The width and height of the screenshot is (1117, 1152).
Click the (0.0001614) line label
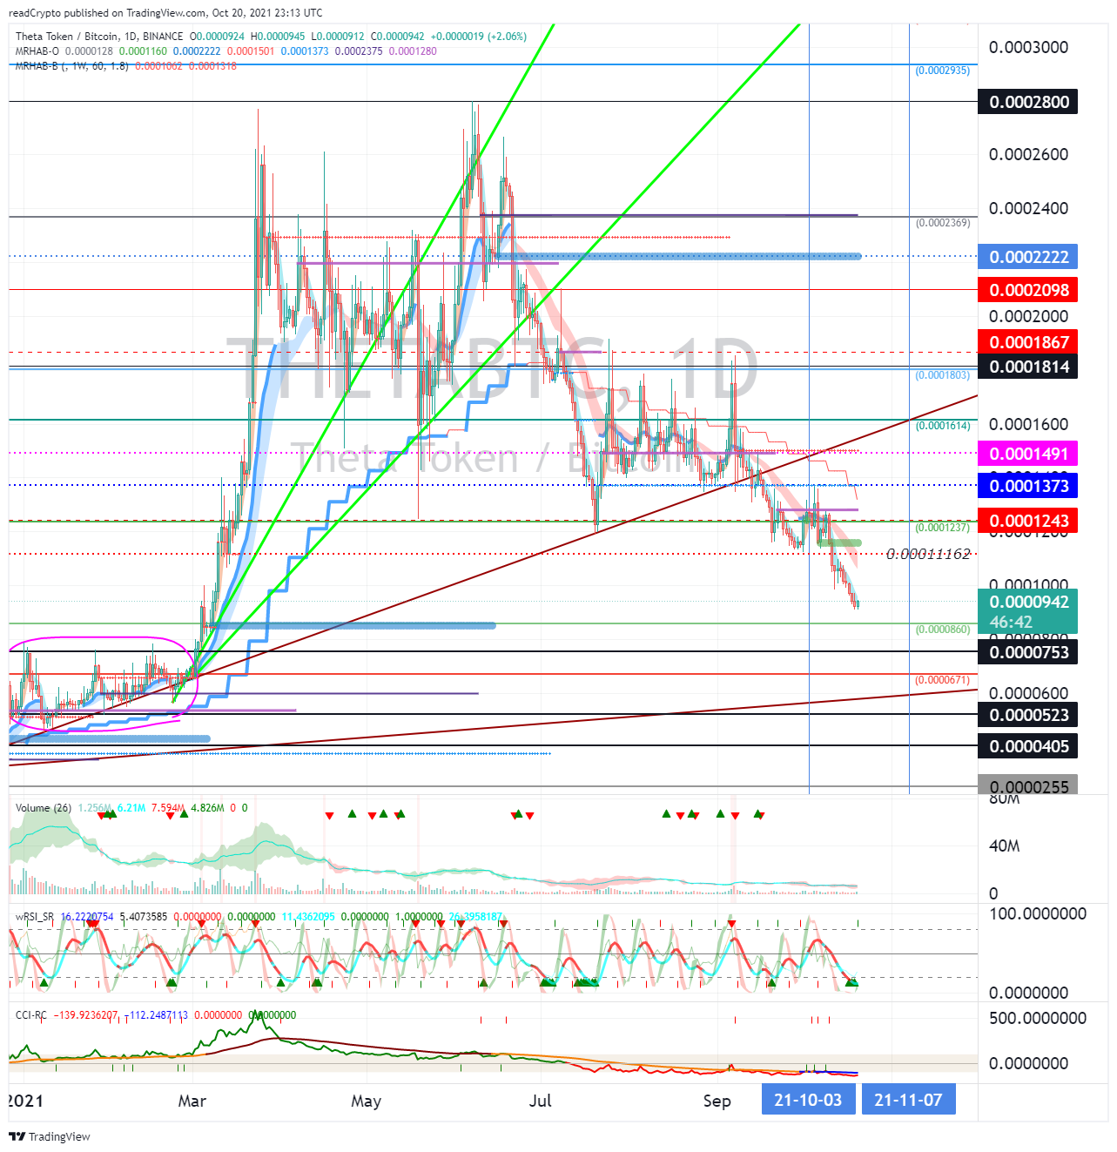[x=942, y=426]
